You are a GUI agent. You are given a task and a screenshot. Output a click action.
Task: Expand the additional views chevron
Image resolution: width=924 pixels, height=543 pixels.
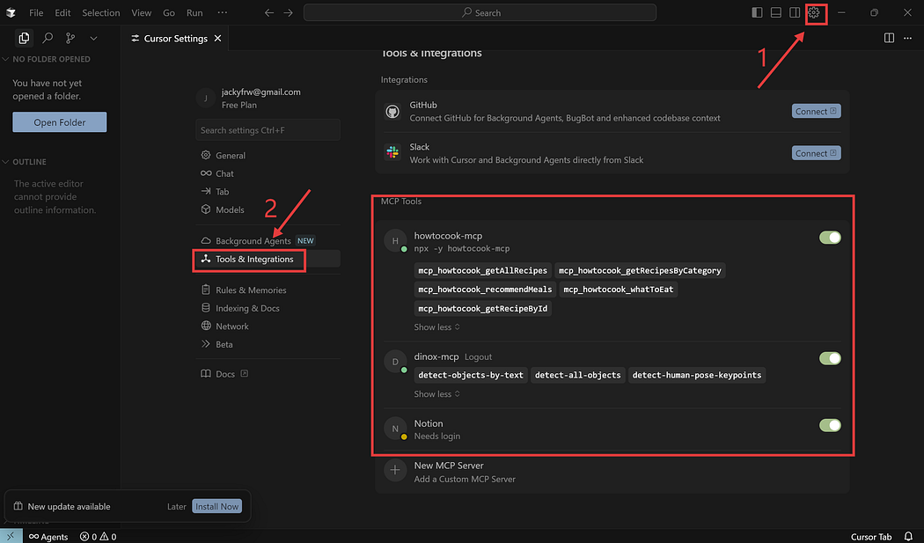coord(93,39)
